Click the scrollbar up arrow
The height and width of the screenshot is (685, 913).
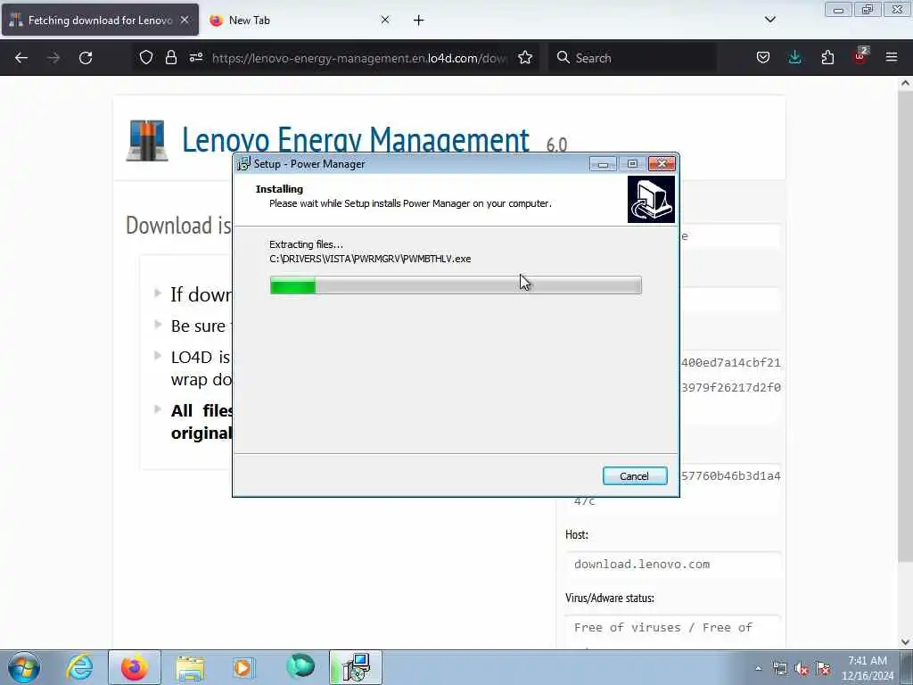pyautogui.click(x=905, y=83)
